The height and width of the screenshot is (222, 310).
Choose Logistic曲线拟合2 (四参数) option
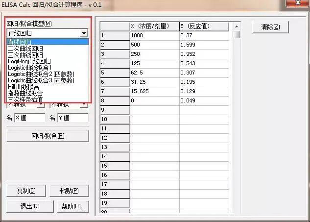(x=48, y=74)
